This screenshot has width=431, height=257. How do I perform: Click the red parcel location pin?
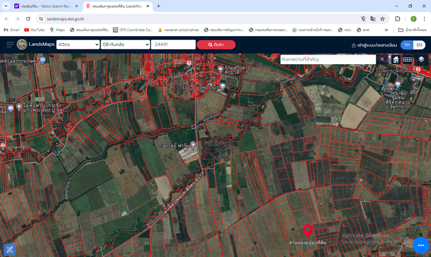307,231
